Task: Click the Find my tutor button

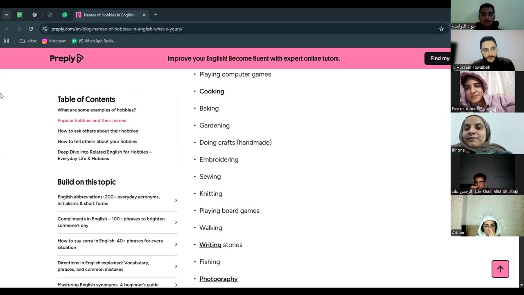Action: point(438,58)
